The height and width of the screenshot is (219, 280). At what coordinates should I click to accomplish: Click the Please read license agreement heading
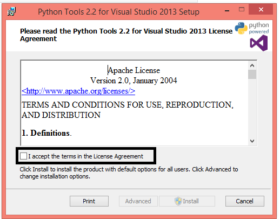126,35
